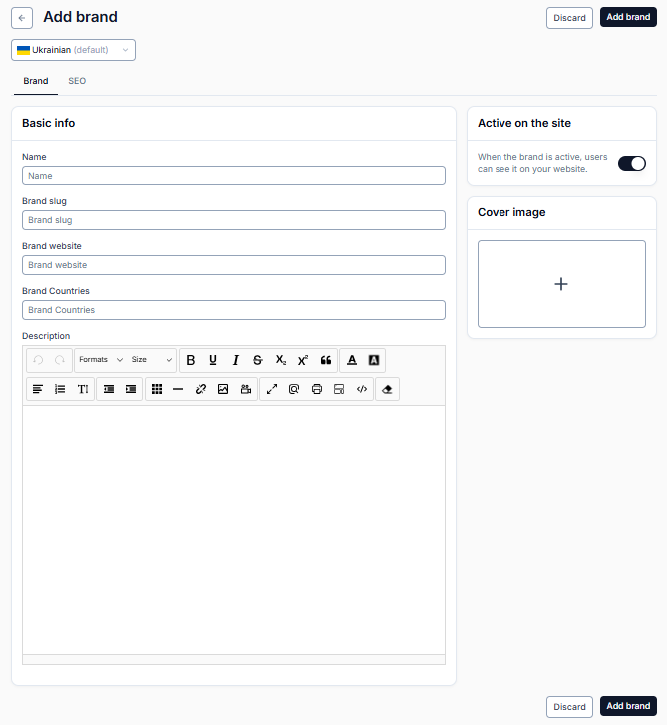The width and height of the screenshot is (667, 725).
Task: Open the text highlight color picker
Action: tap(374, 360)
